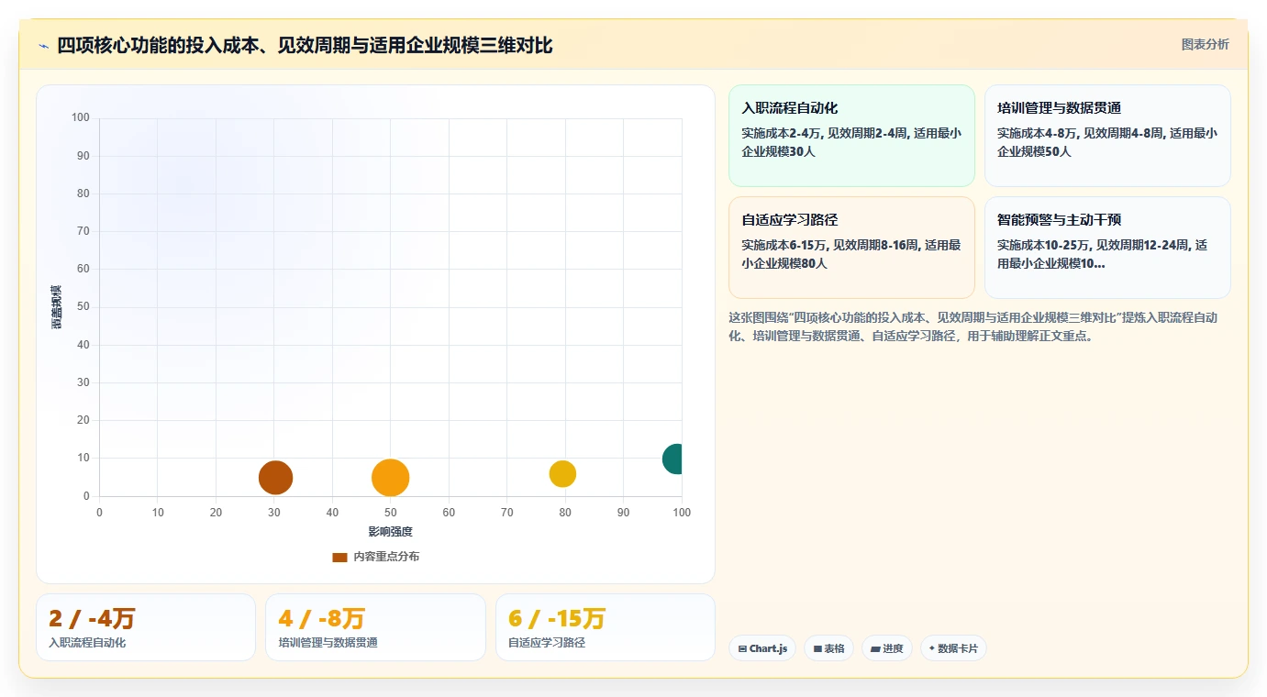Open the 培训管理与数据贯通 info card
The height and width of the screenshot is (697, 1267).
click(1107, 136)
